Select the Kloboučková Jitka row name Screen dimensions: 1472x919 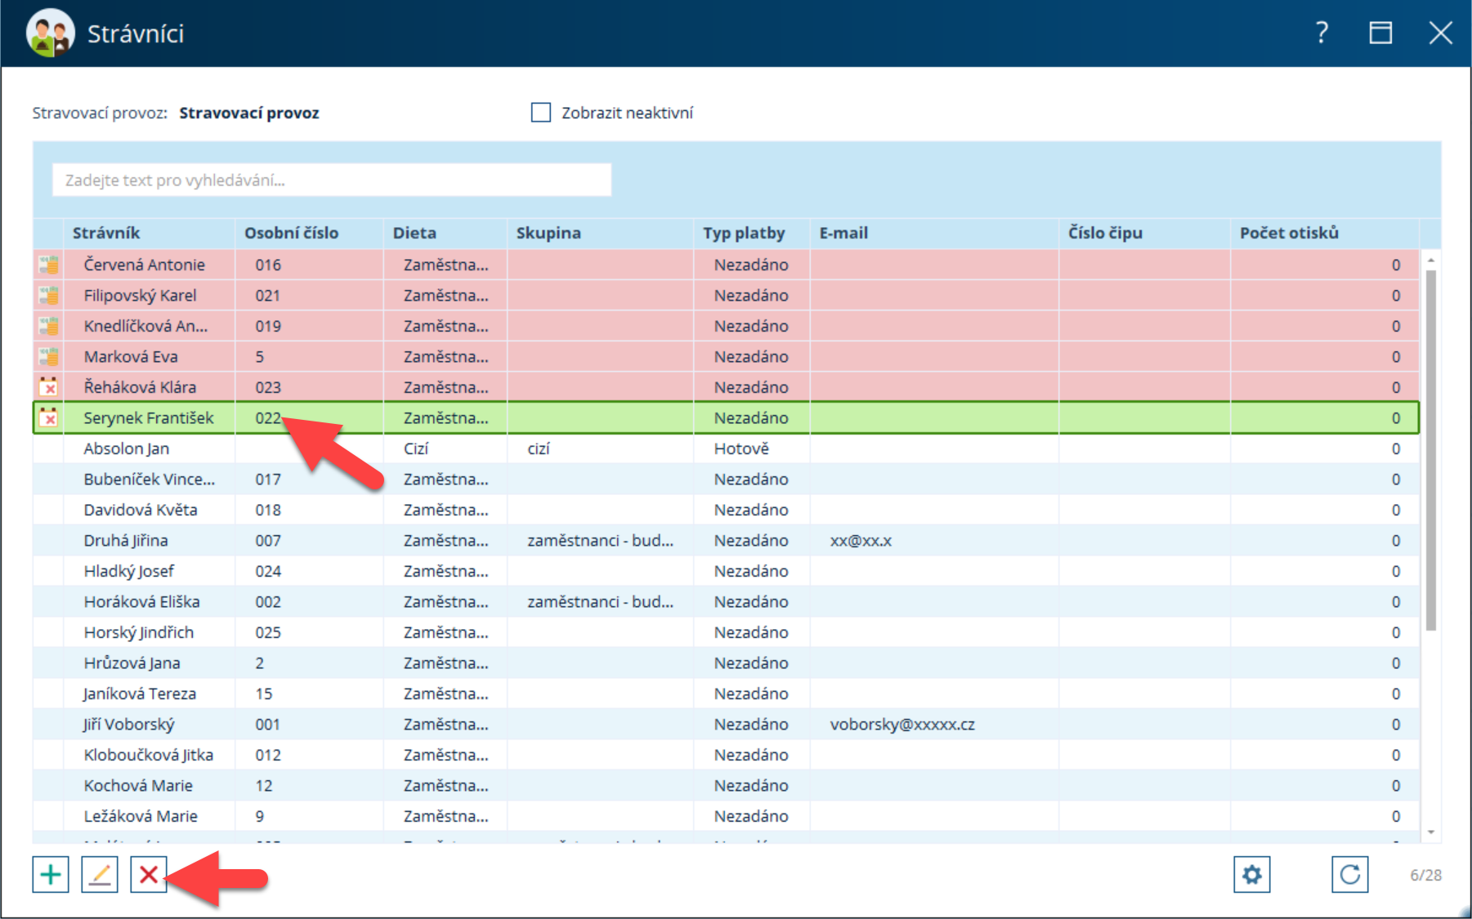click(x=149, y=755)
